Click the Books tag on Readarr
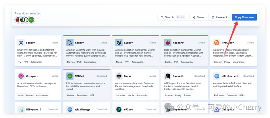 click(168, 62)
